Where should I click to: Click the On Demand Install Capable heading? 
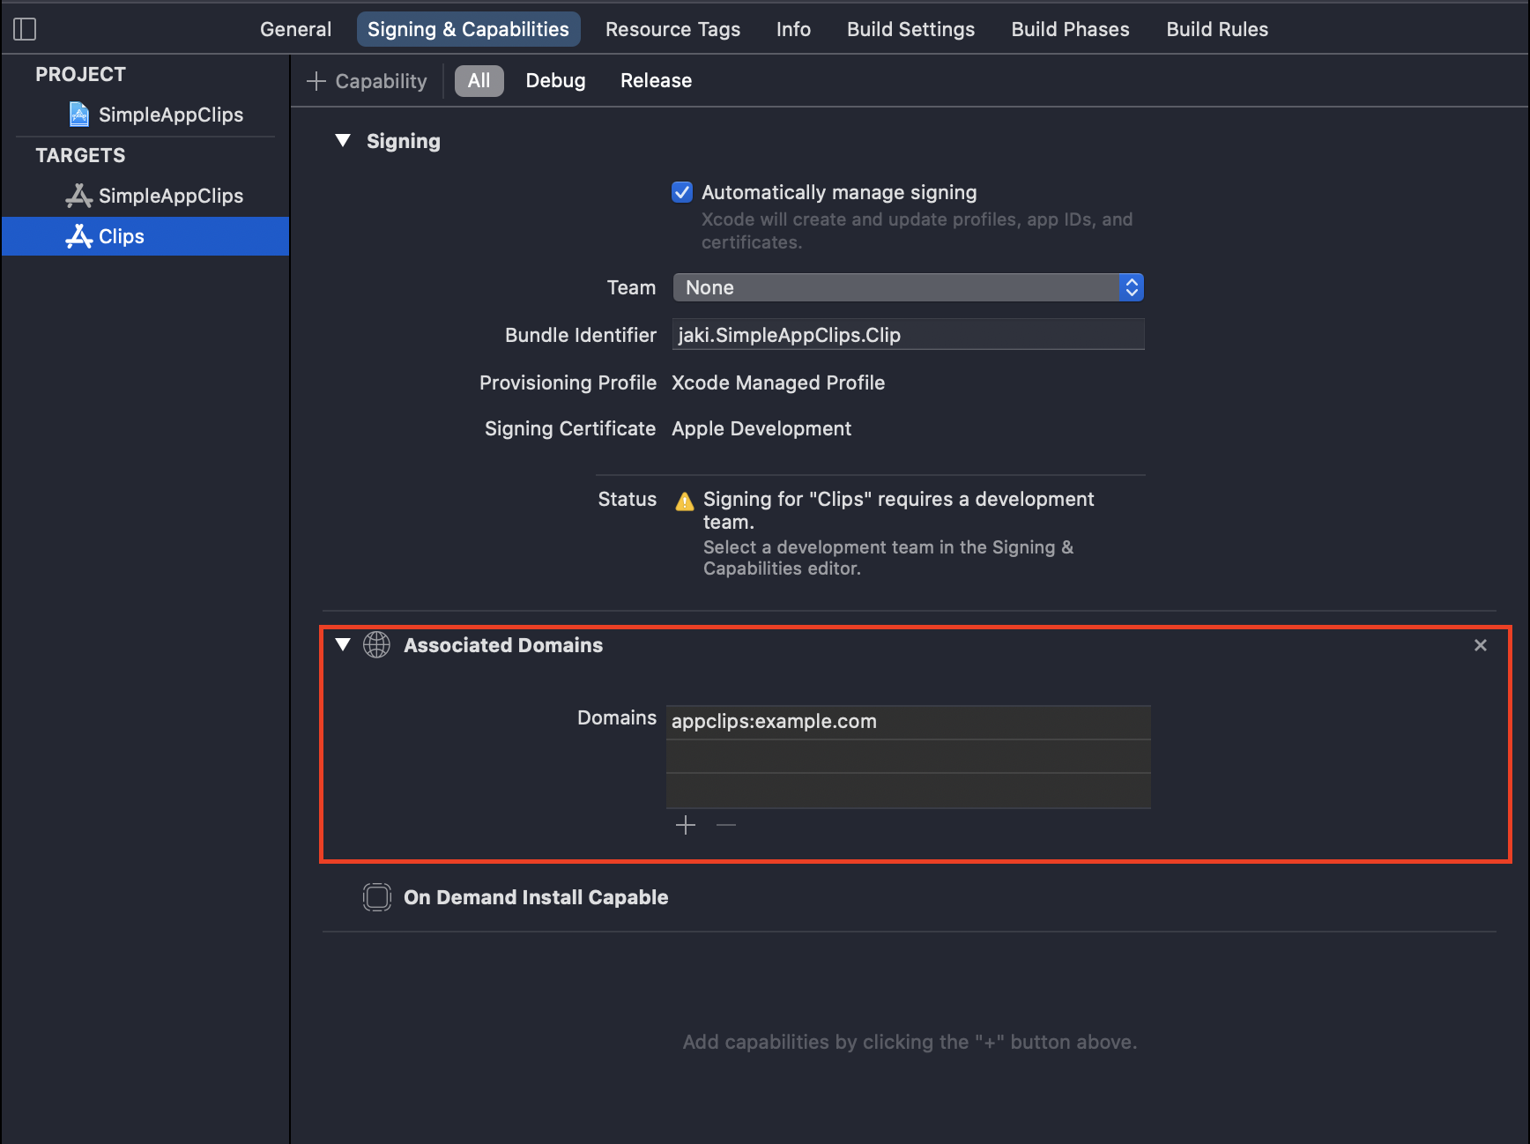pos(536,897)
